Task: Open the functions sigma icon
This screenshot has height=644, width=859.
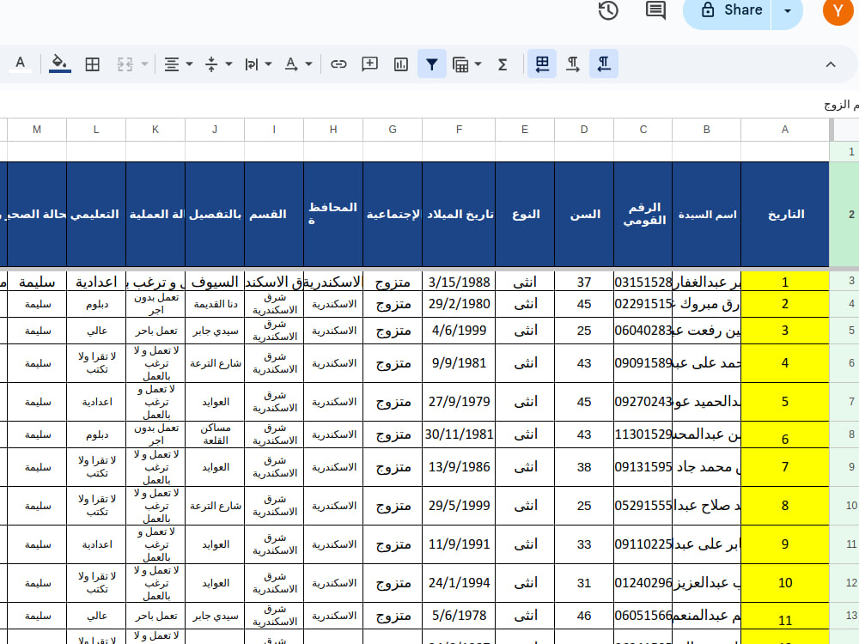Action: click(x=503, y=64)
